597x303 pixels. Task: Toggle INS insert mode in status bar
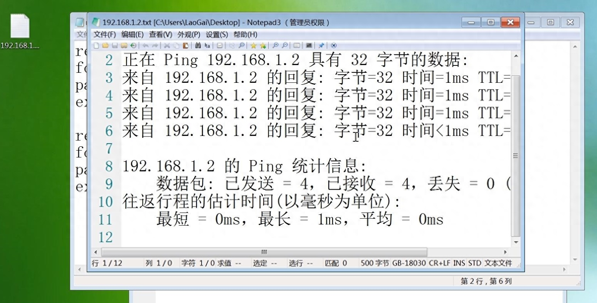coord(459,263)
